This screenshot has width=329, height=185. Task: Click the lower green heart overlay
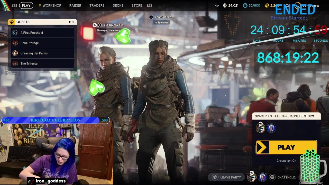click(x=97, y=87)
